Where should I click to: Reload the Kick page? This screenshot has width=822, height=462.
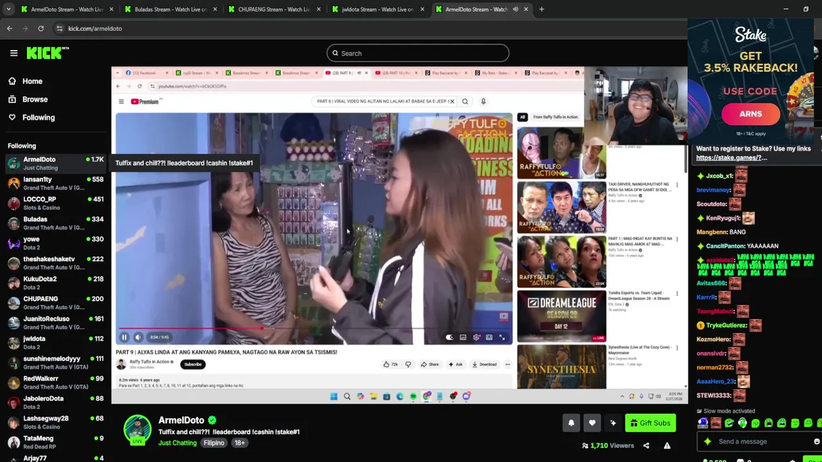coord(40,28)
